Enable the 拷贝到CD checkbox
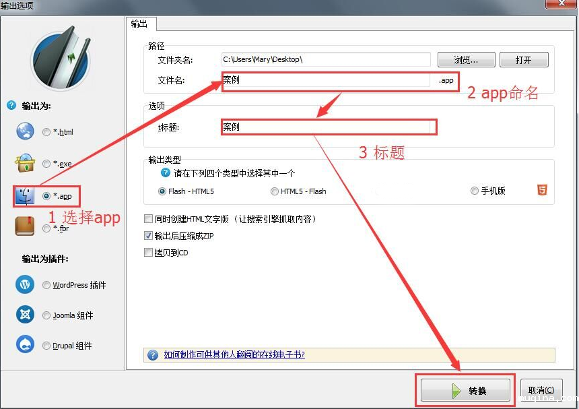The height and width of the screenshot is (409, 579). (149, 253)
